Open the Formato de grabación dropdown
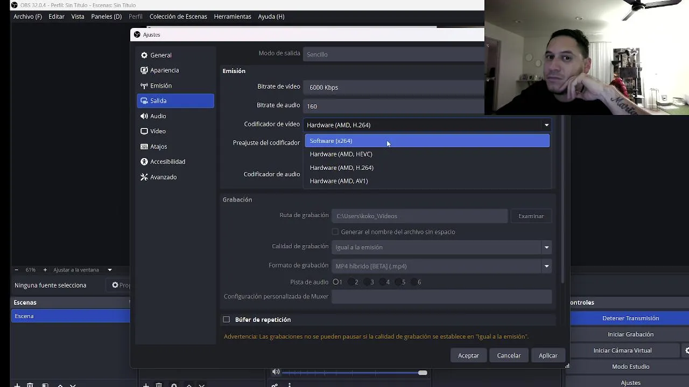 [441, 266]
